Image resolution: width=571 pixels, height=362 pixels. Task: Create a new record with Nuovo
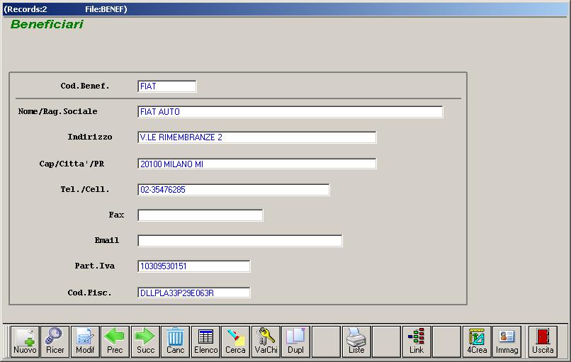coord(25,341)
